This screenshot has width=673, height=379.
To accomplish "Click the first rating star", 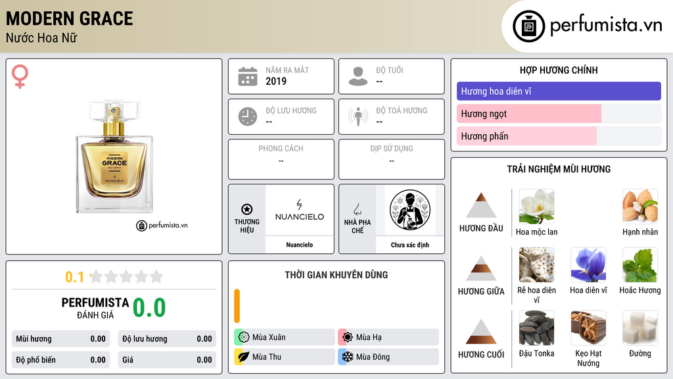I will click(x=96, y=276).
